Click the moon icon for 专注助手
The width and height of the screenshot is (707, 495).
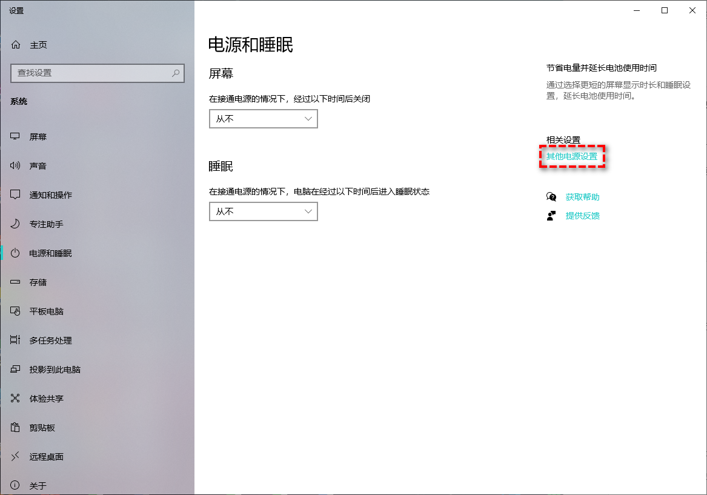click(x=15, y=224)
